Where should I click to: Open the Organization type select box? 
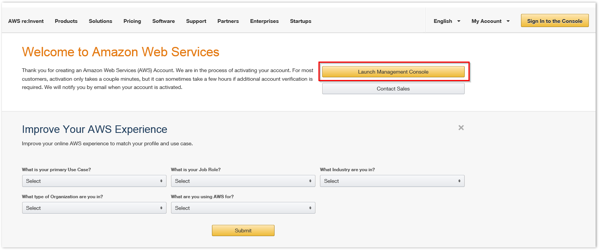[x=94, y=208]
